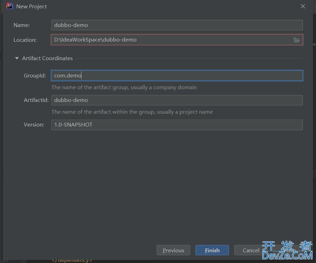Click the Artifact Coordinates section title
Image resolution: width=316 pixels, height=263 pixels.
[x=47, y=58]
